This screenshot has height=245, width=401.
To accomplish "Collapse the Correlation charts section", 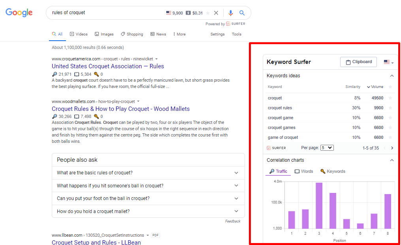I will click(392, 160).
